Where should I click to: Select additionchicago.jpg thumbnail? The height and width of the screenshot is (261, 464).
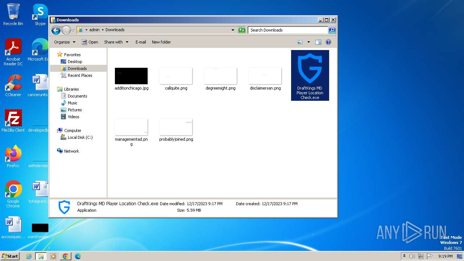point(131,76)
